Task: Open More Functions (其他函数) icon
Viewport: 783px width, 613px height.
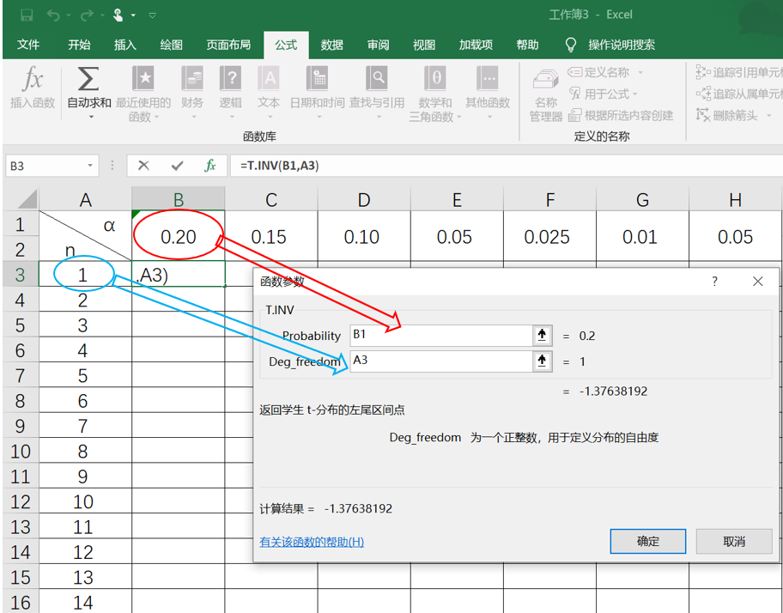Action: [x=488, y=78]
